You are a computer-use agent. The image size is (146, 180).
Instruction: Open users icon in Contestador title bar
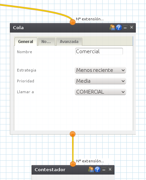point(91,169)
